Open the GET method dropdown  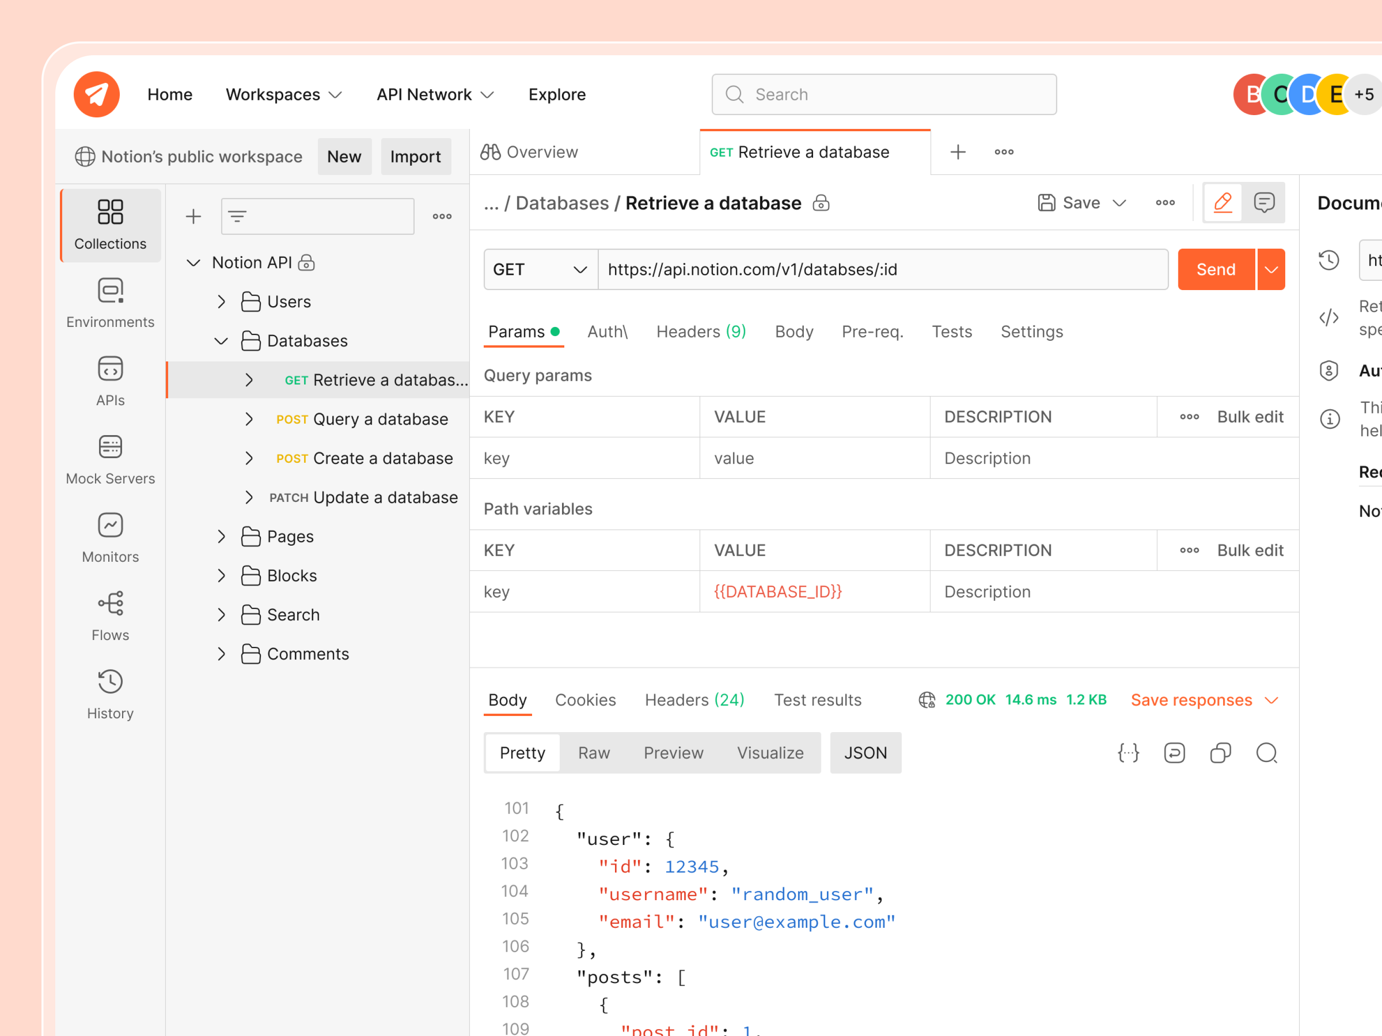click(x=540, y=269)
